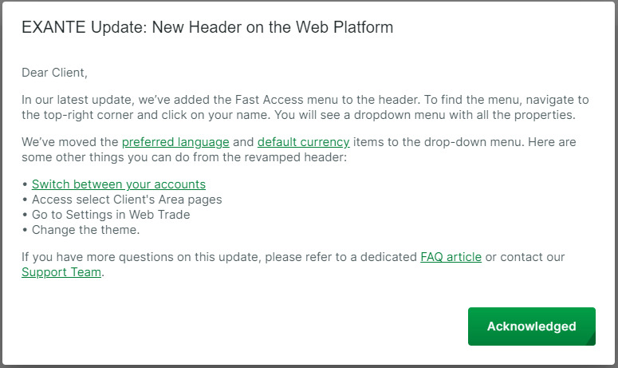Click the bullet dot before Change the theme
The height and width of the screenshot is (368, 618).
pyautogui.click(x=25, y=230)
